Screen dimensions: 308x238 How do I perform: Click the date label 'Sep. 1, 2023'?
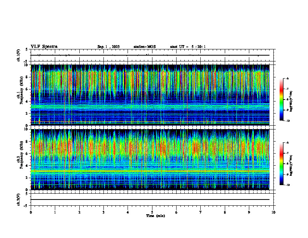(x=108, y=47)
